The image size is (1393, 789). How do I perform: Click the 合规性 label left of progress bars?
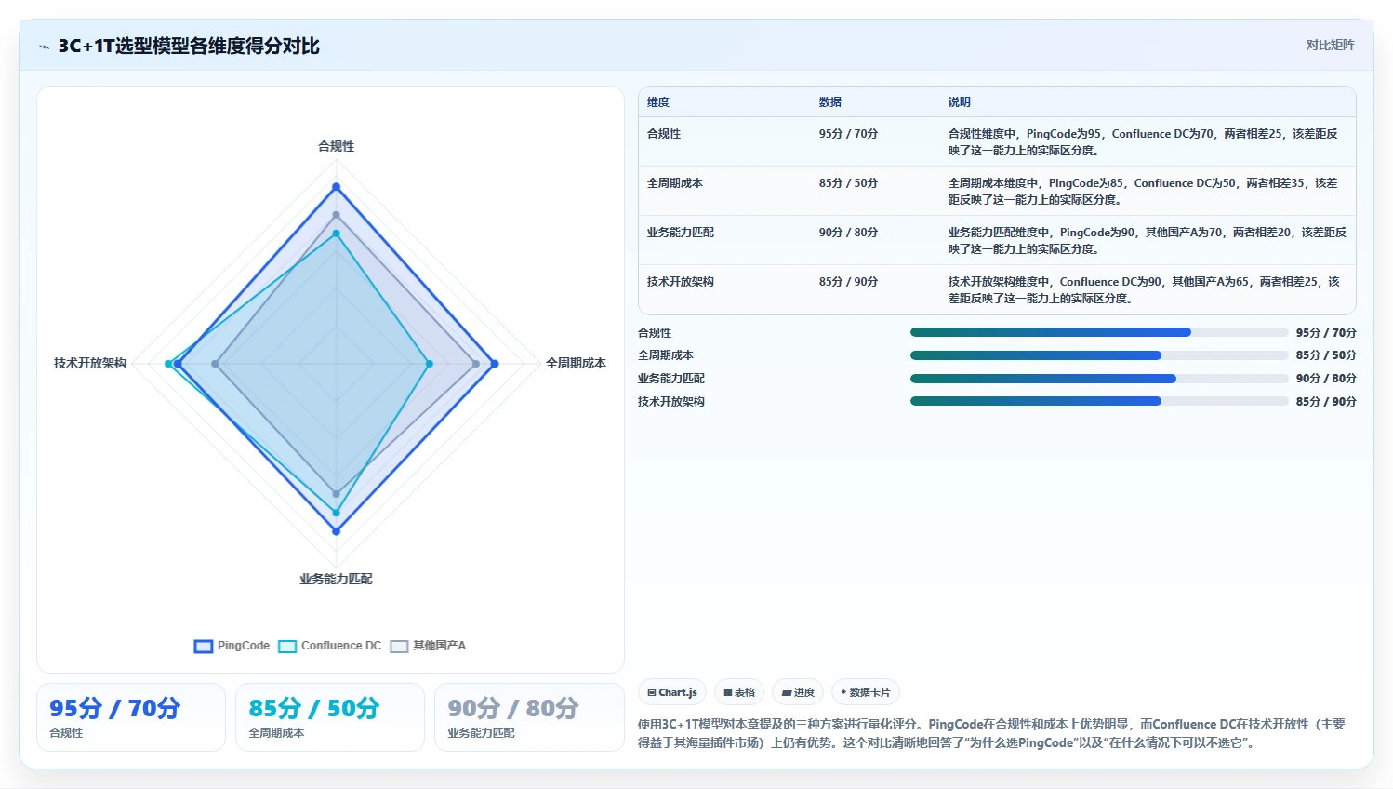(655, 333)
